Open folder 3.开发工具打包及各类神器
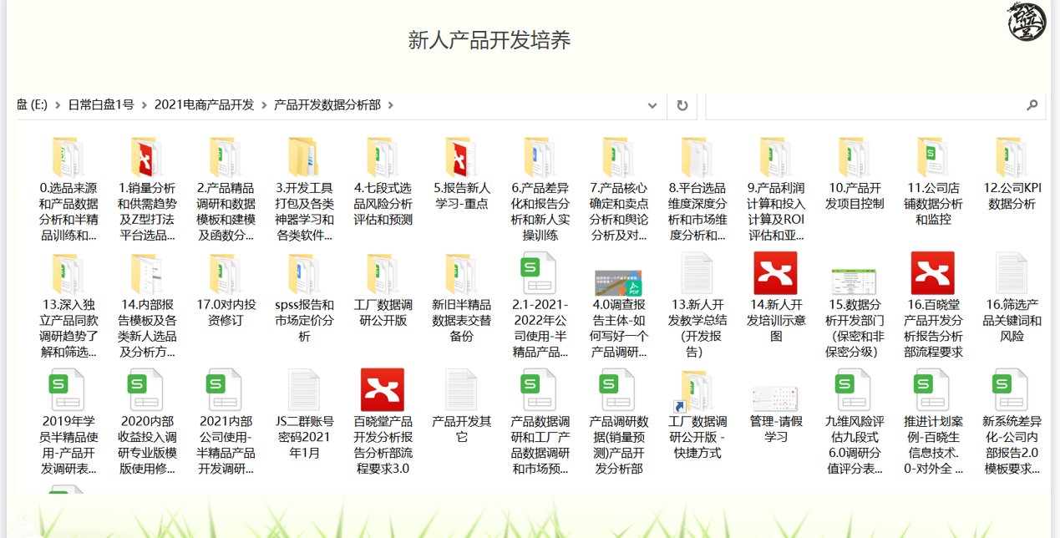Image resolution: width=1060 pixels, height=538 pixels. tap(304, 190)
